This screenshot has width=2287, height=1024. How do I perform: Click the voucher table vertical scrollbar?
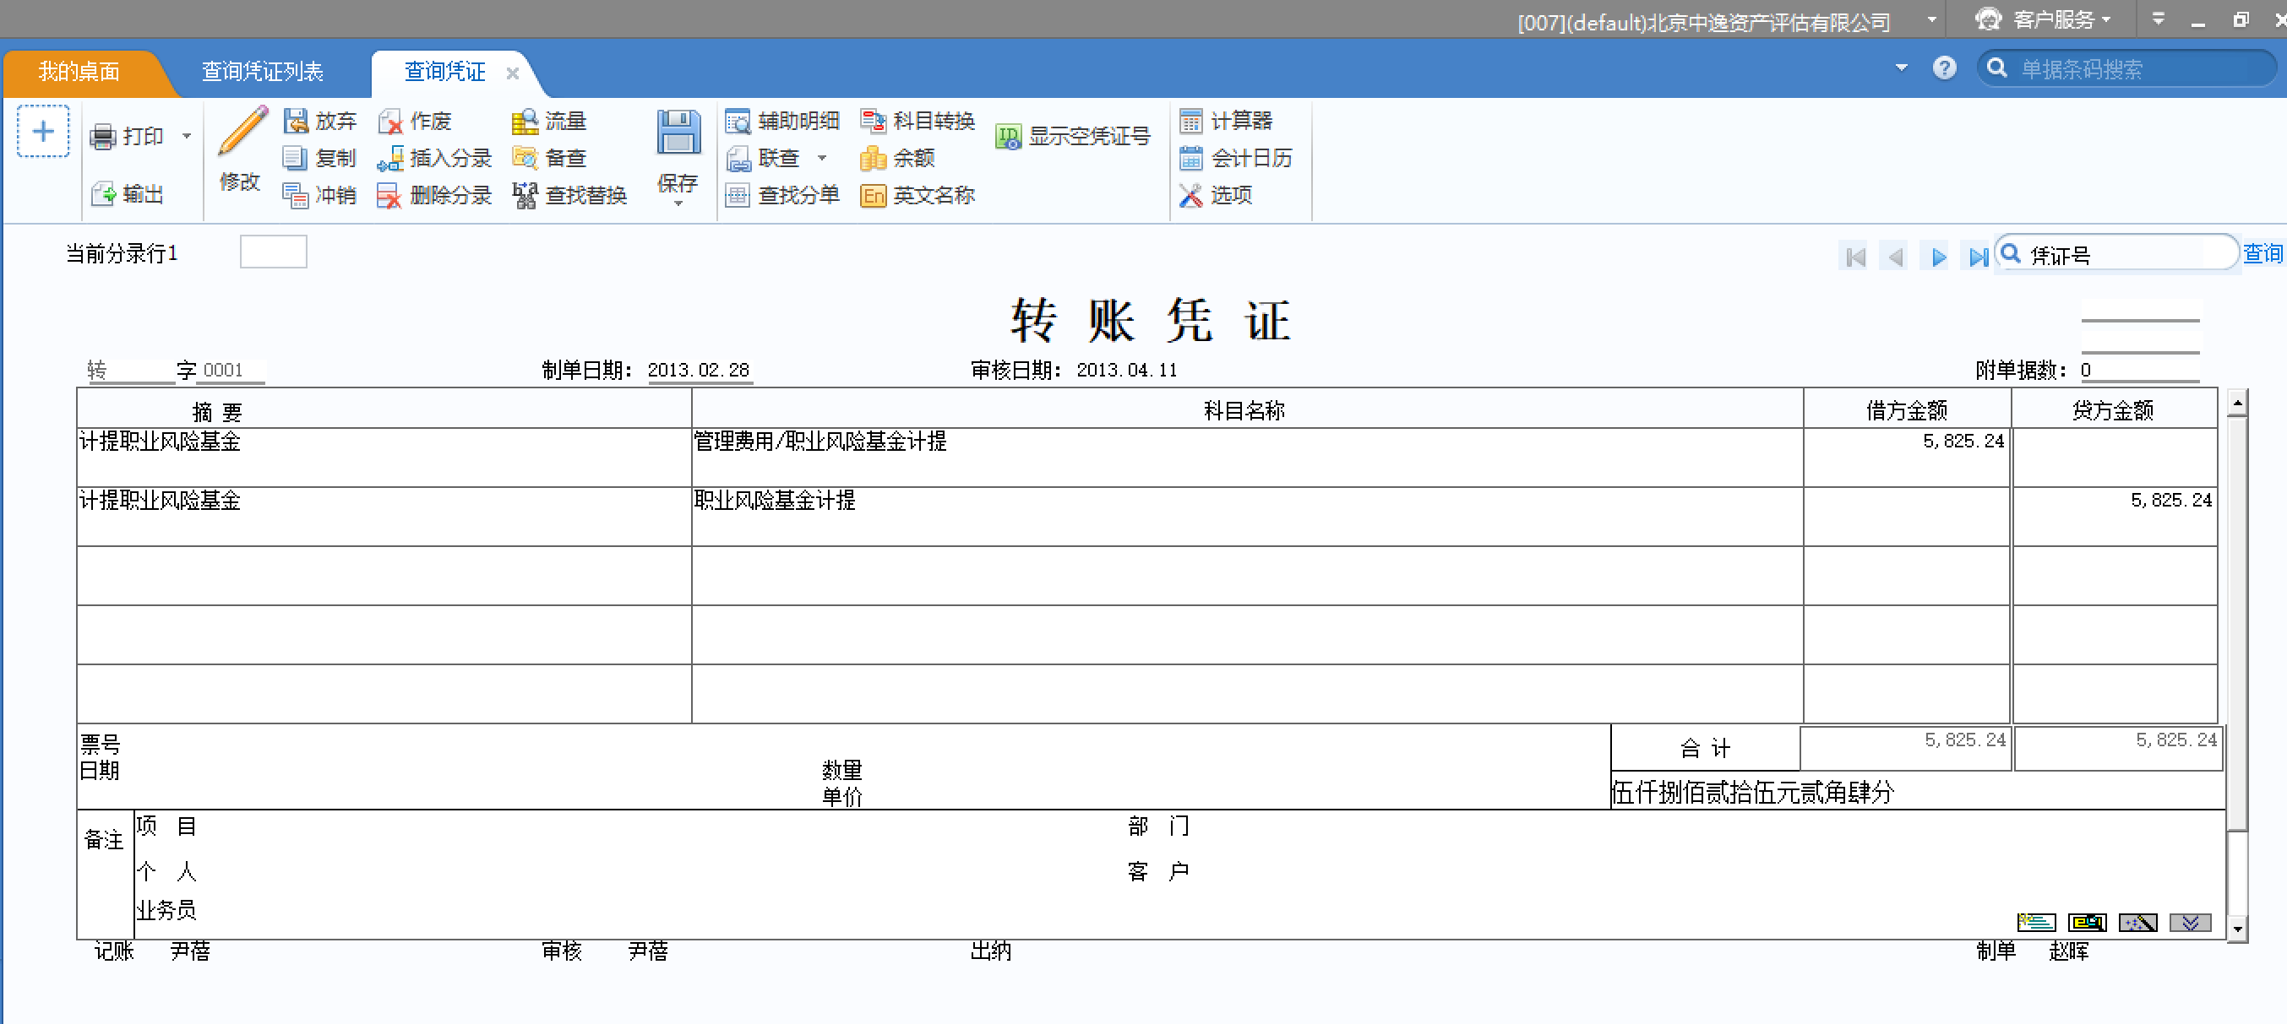pos(2237,621)
